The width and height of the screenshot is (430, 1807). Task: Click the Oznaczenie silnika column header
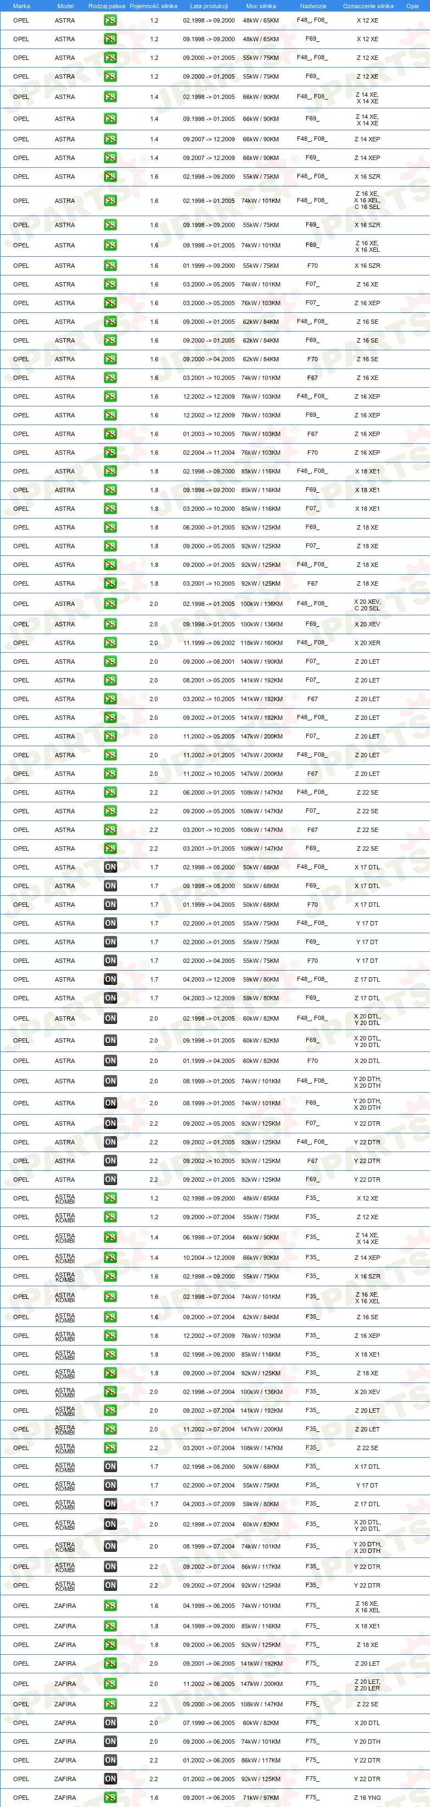[368, 5]
